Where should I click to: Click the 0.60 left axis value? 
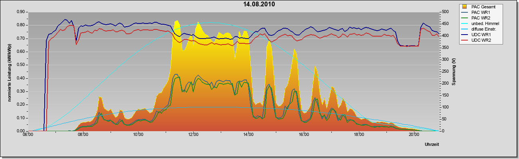click(x=21, y=52)
